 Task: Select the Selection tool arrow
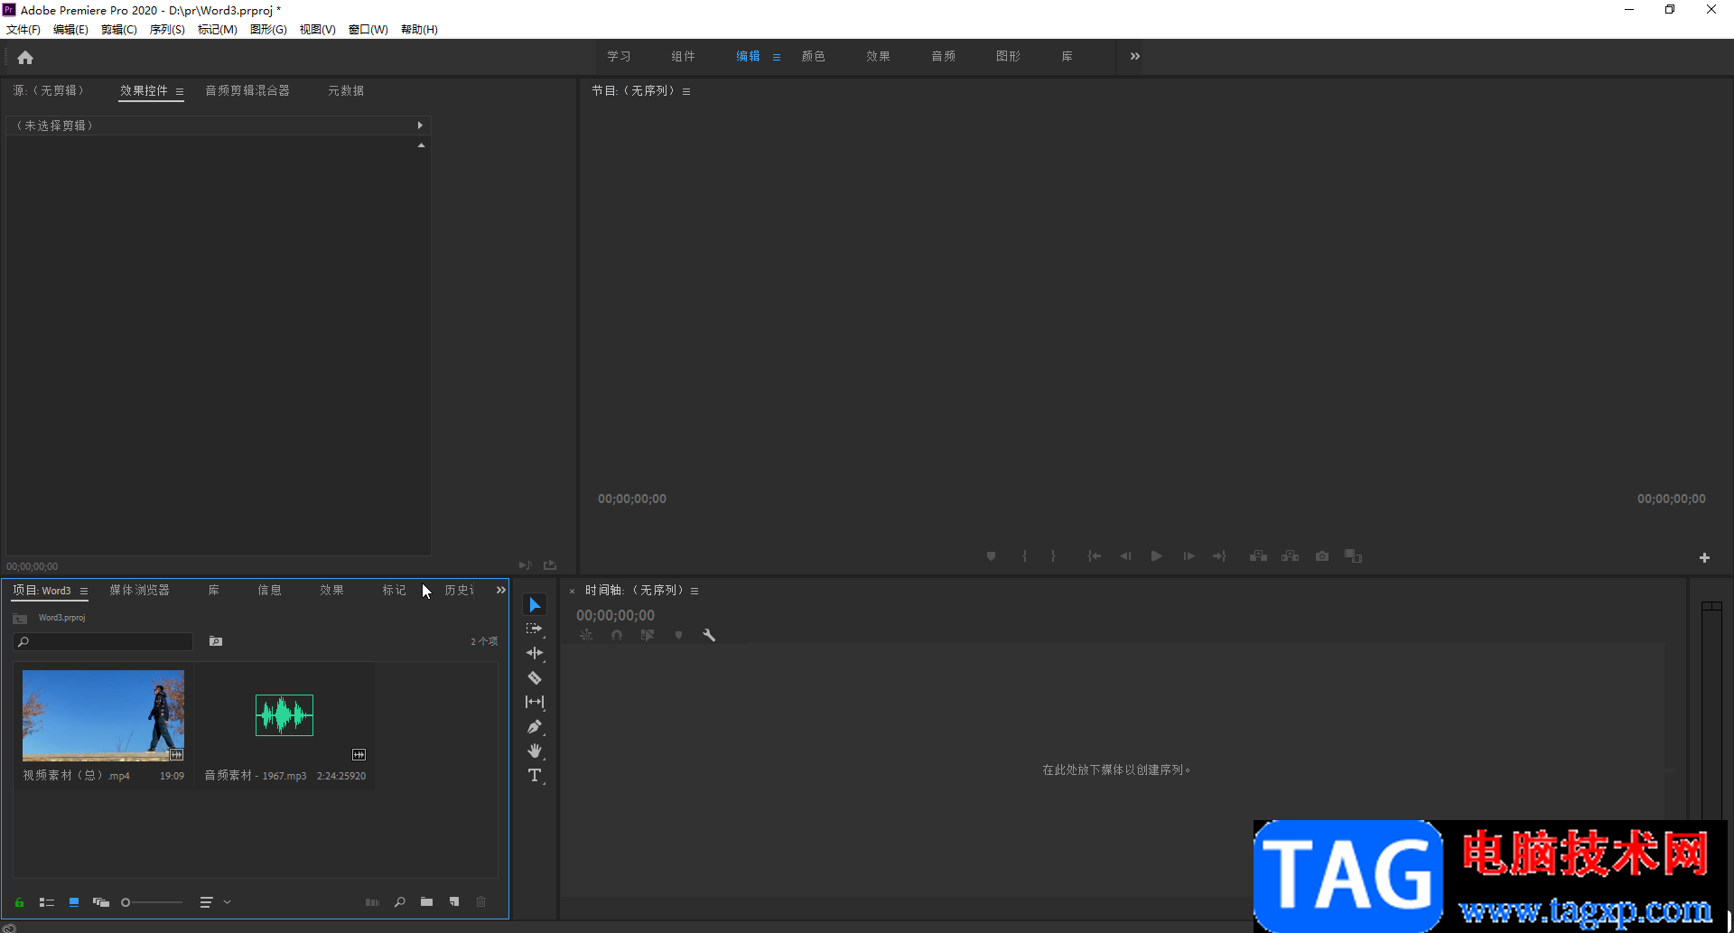(535, 605)
